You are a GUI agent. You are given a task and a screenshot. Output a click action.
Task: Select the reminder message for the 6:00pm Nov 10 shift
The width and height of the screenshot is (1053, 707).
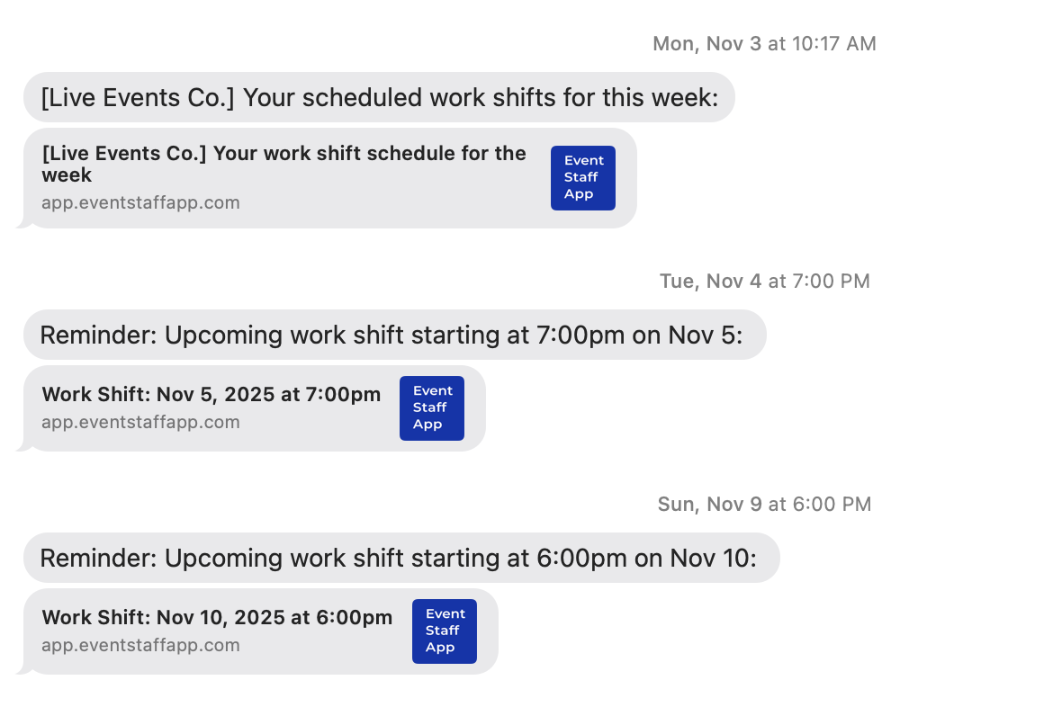pos(399,558)
